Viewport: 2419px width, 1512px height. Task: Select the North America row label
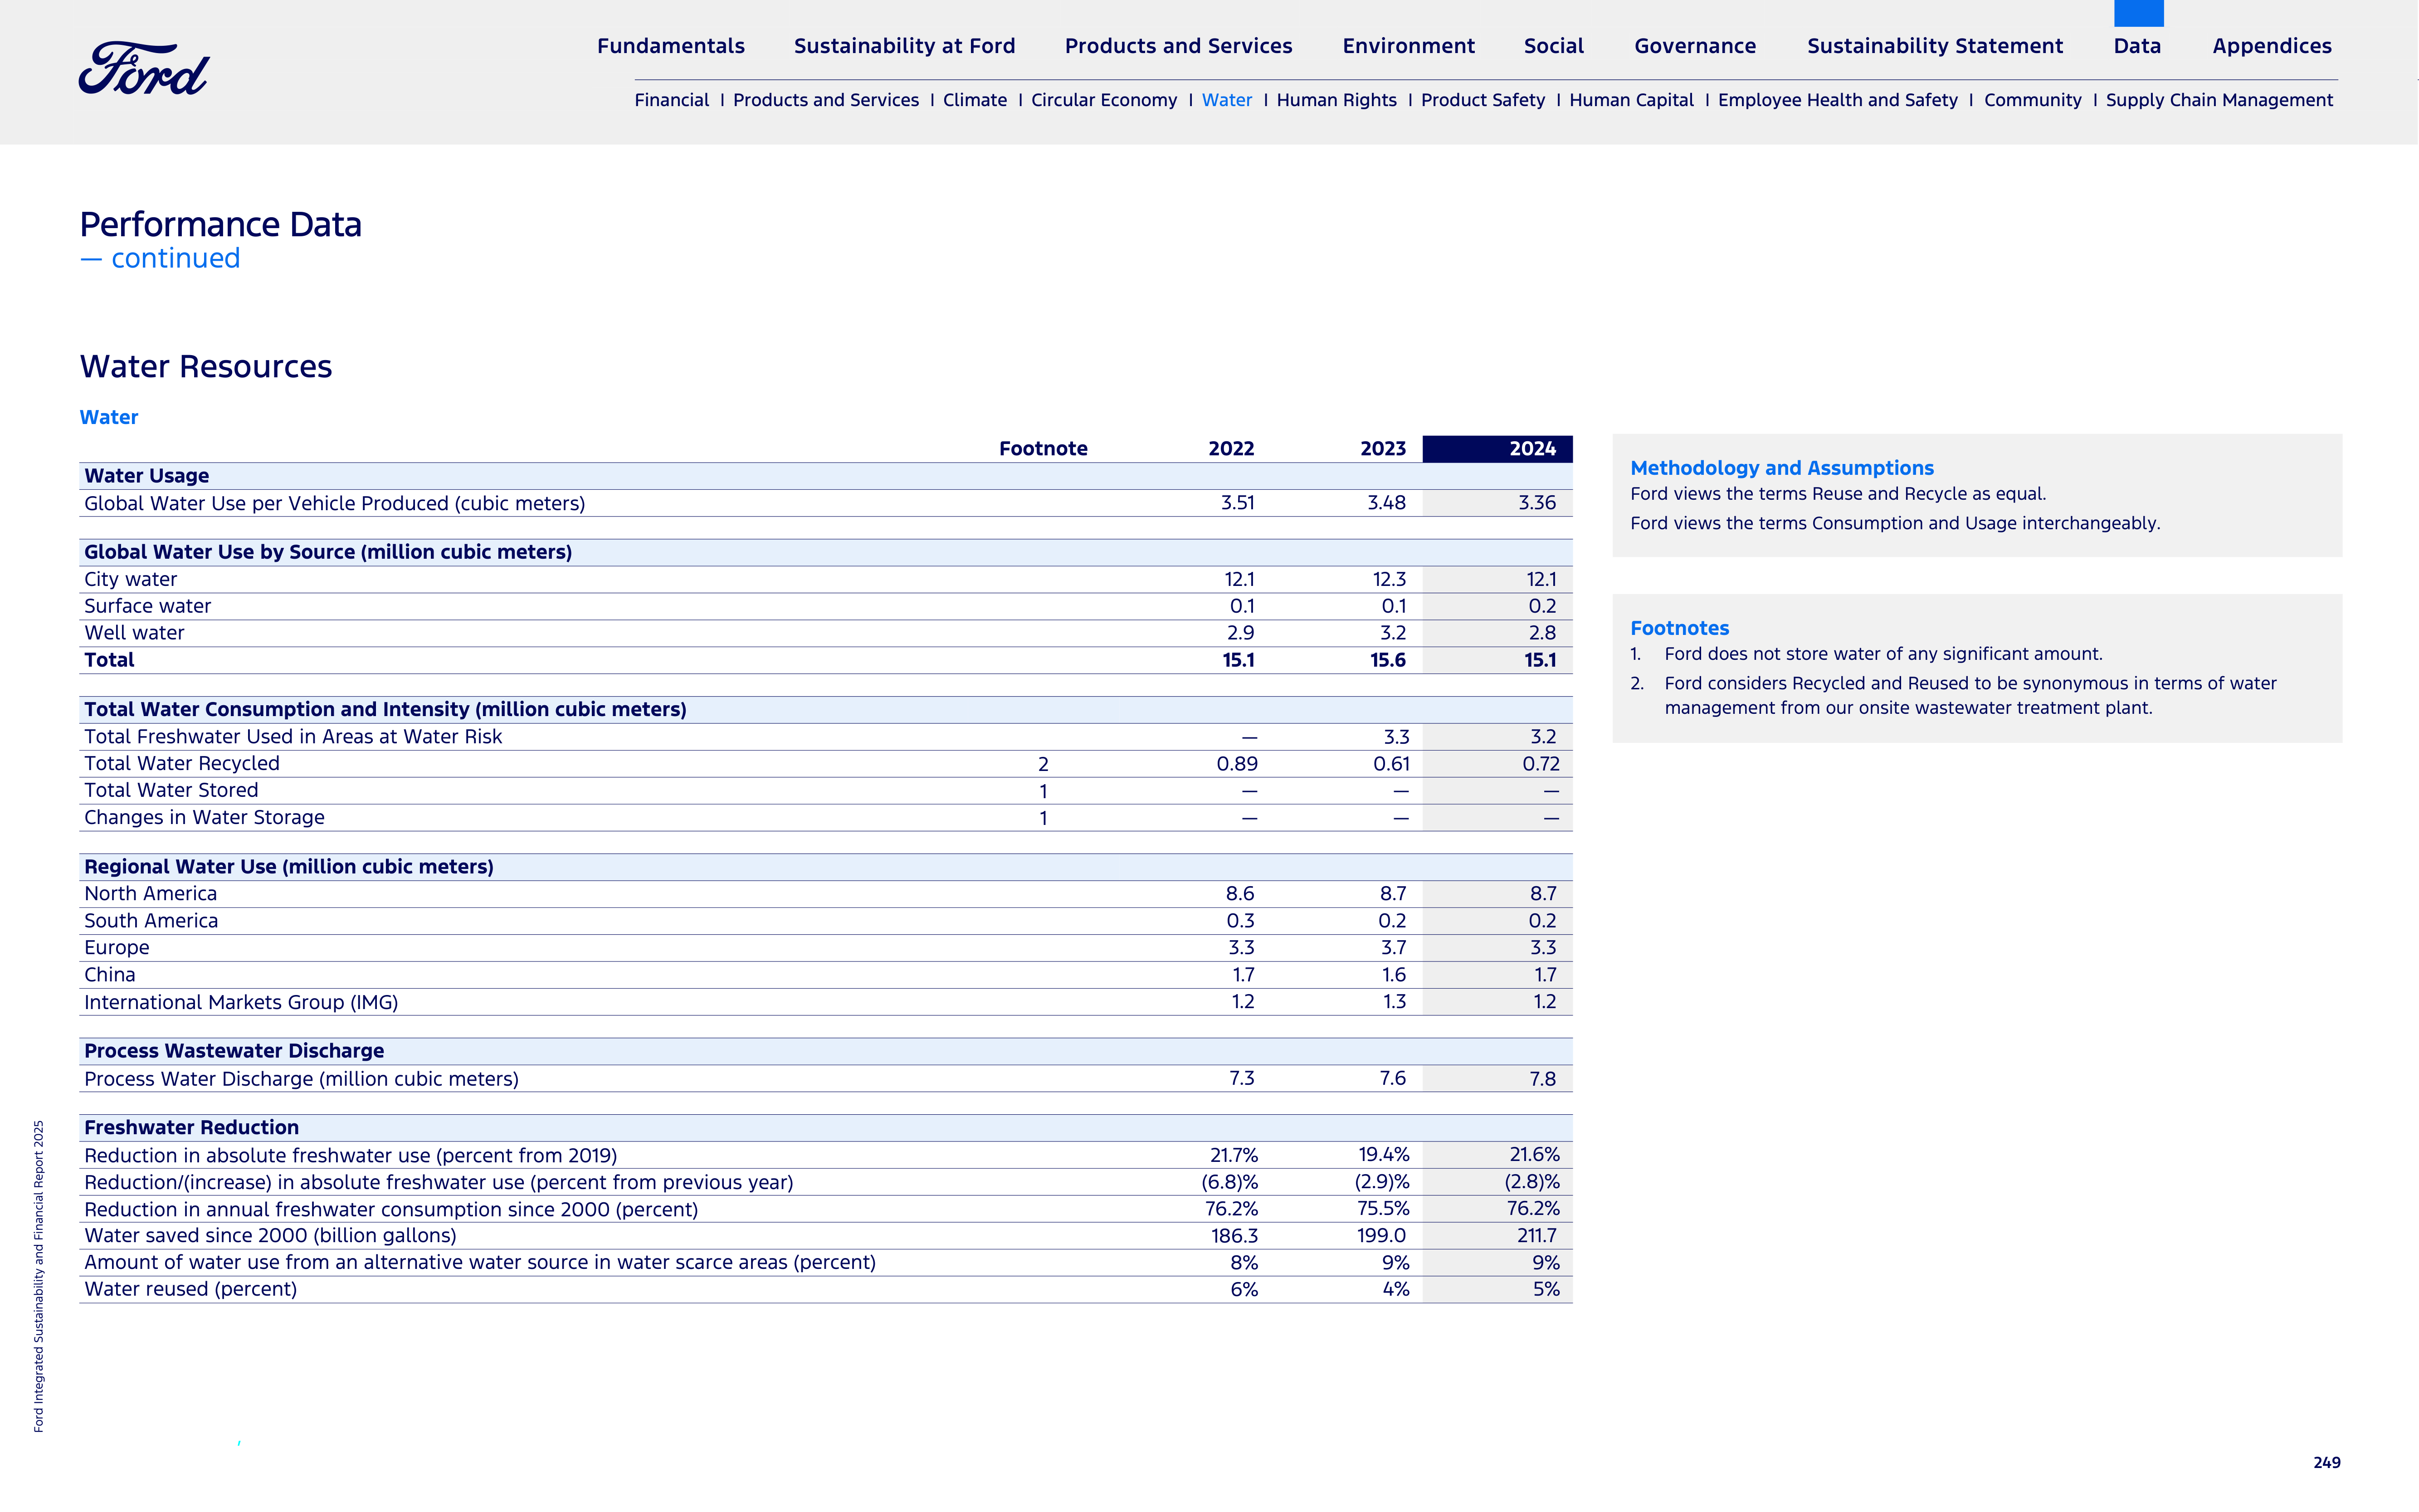(x=150, y=894)
